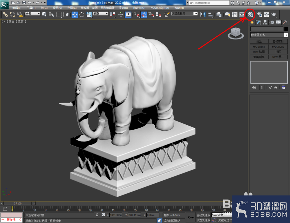Image resolution: width=290 pixels, height=223 pixels.
Task: Open the Layer Manager
Action: (x=219, y=14)
